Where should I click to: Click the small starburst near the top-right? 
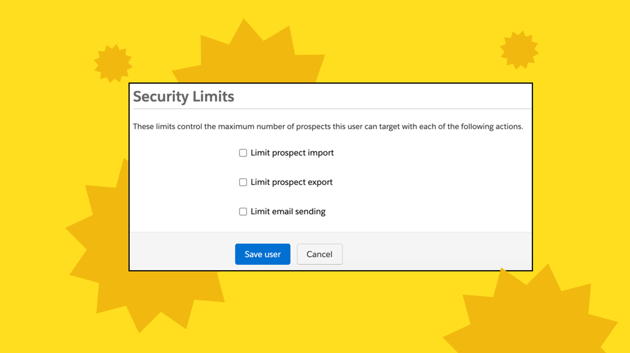coord(519,50)
